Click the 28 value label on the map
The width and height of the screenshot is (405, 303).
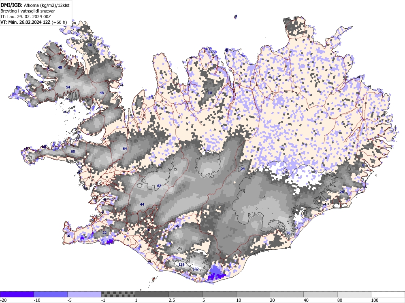click(x=342, y=192)
